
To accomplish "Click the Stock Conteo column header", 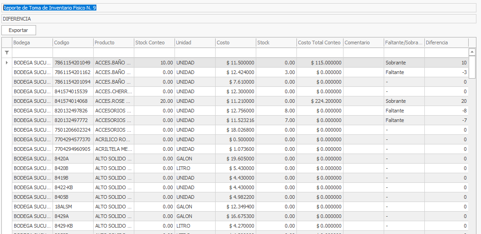I will (x=153, y=43).
